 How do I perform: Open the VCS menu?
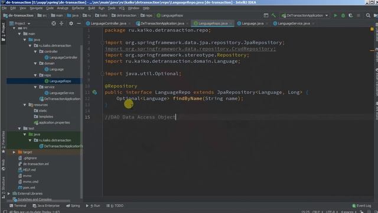(x=122, y=8)
